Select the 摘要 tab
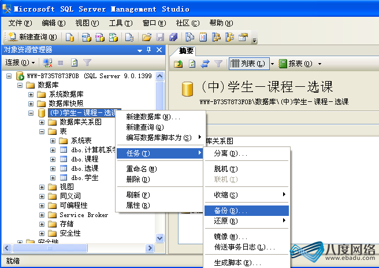The image size is (379, 268). pyautogui.click(x=186, y=51)
